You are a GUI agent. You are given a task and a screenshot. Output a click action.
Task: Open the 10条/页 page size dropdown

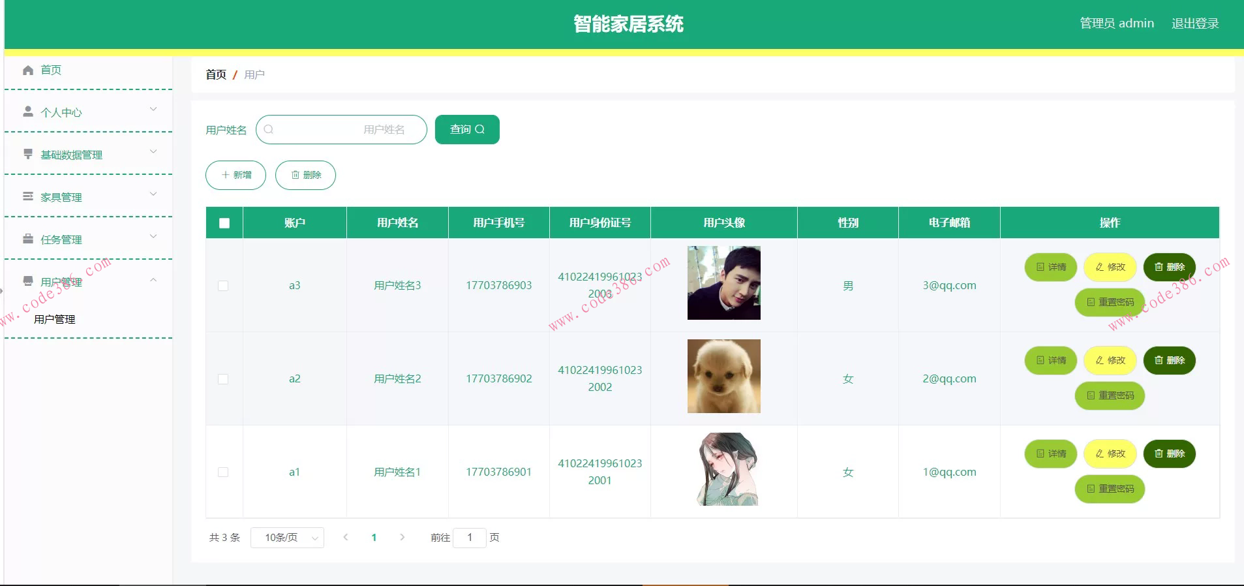pyautogui.click(x=287, y=538)
